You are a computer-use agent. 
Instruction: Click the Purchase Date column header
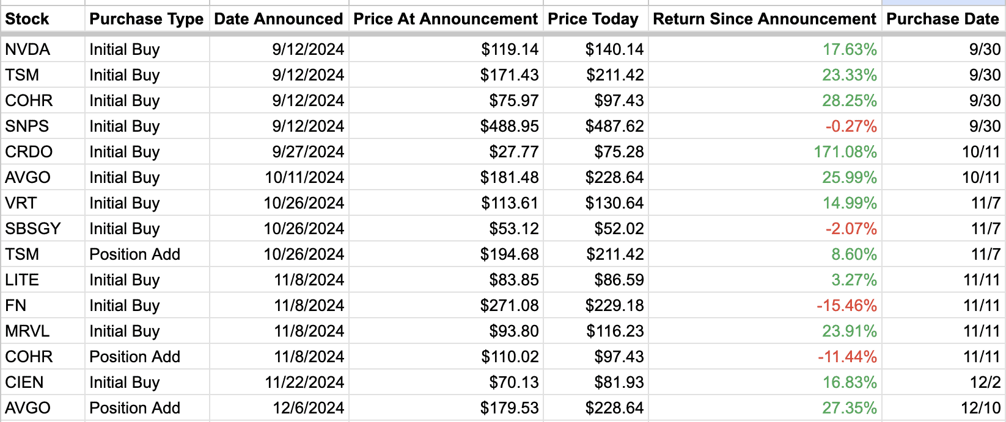tap(942, 19)
